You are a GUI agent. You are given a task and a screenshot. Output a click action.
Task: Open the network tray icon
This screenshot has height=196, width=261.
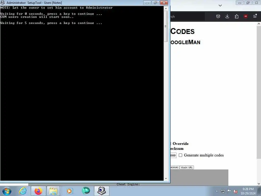(223, 191)
